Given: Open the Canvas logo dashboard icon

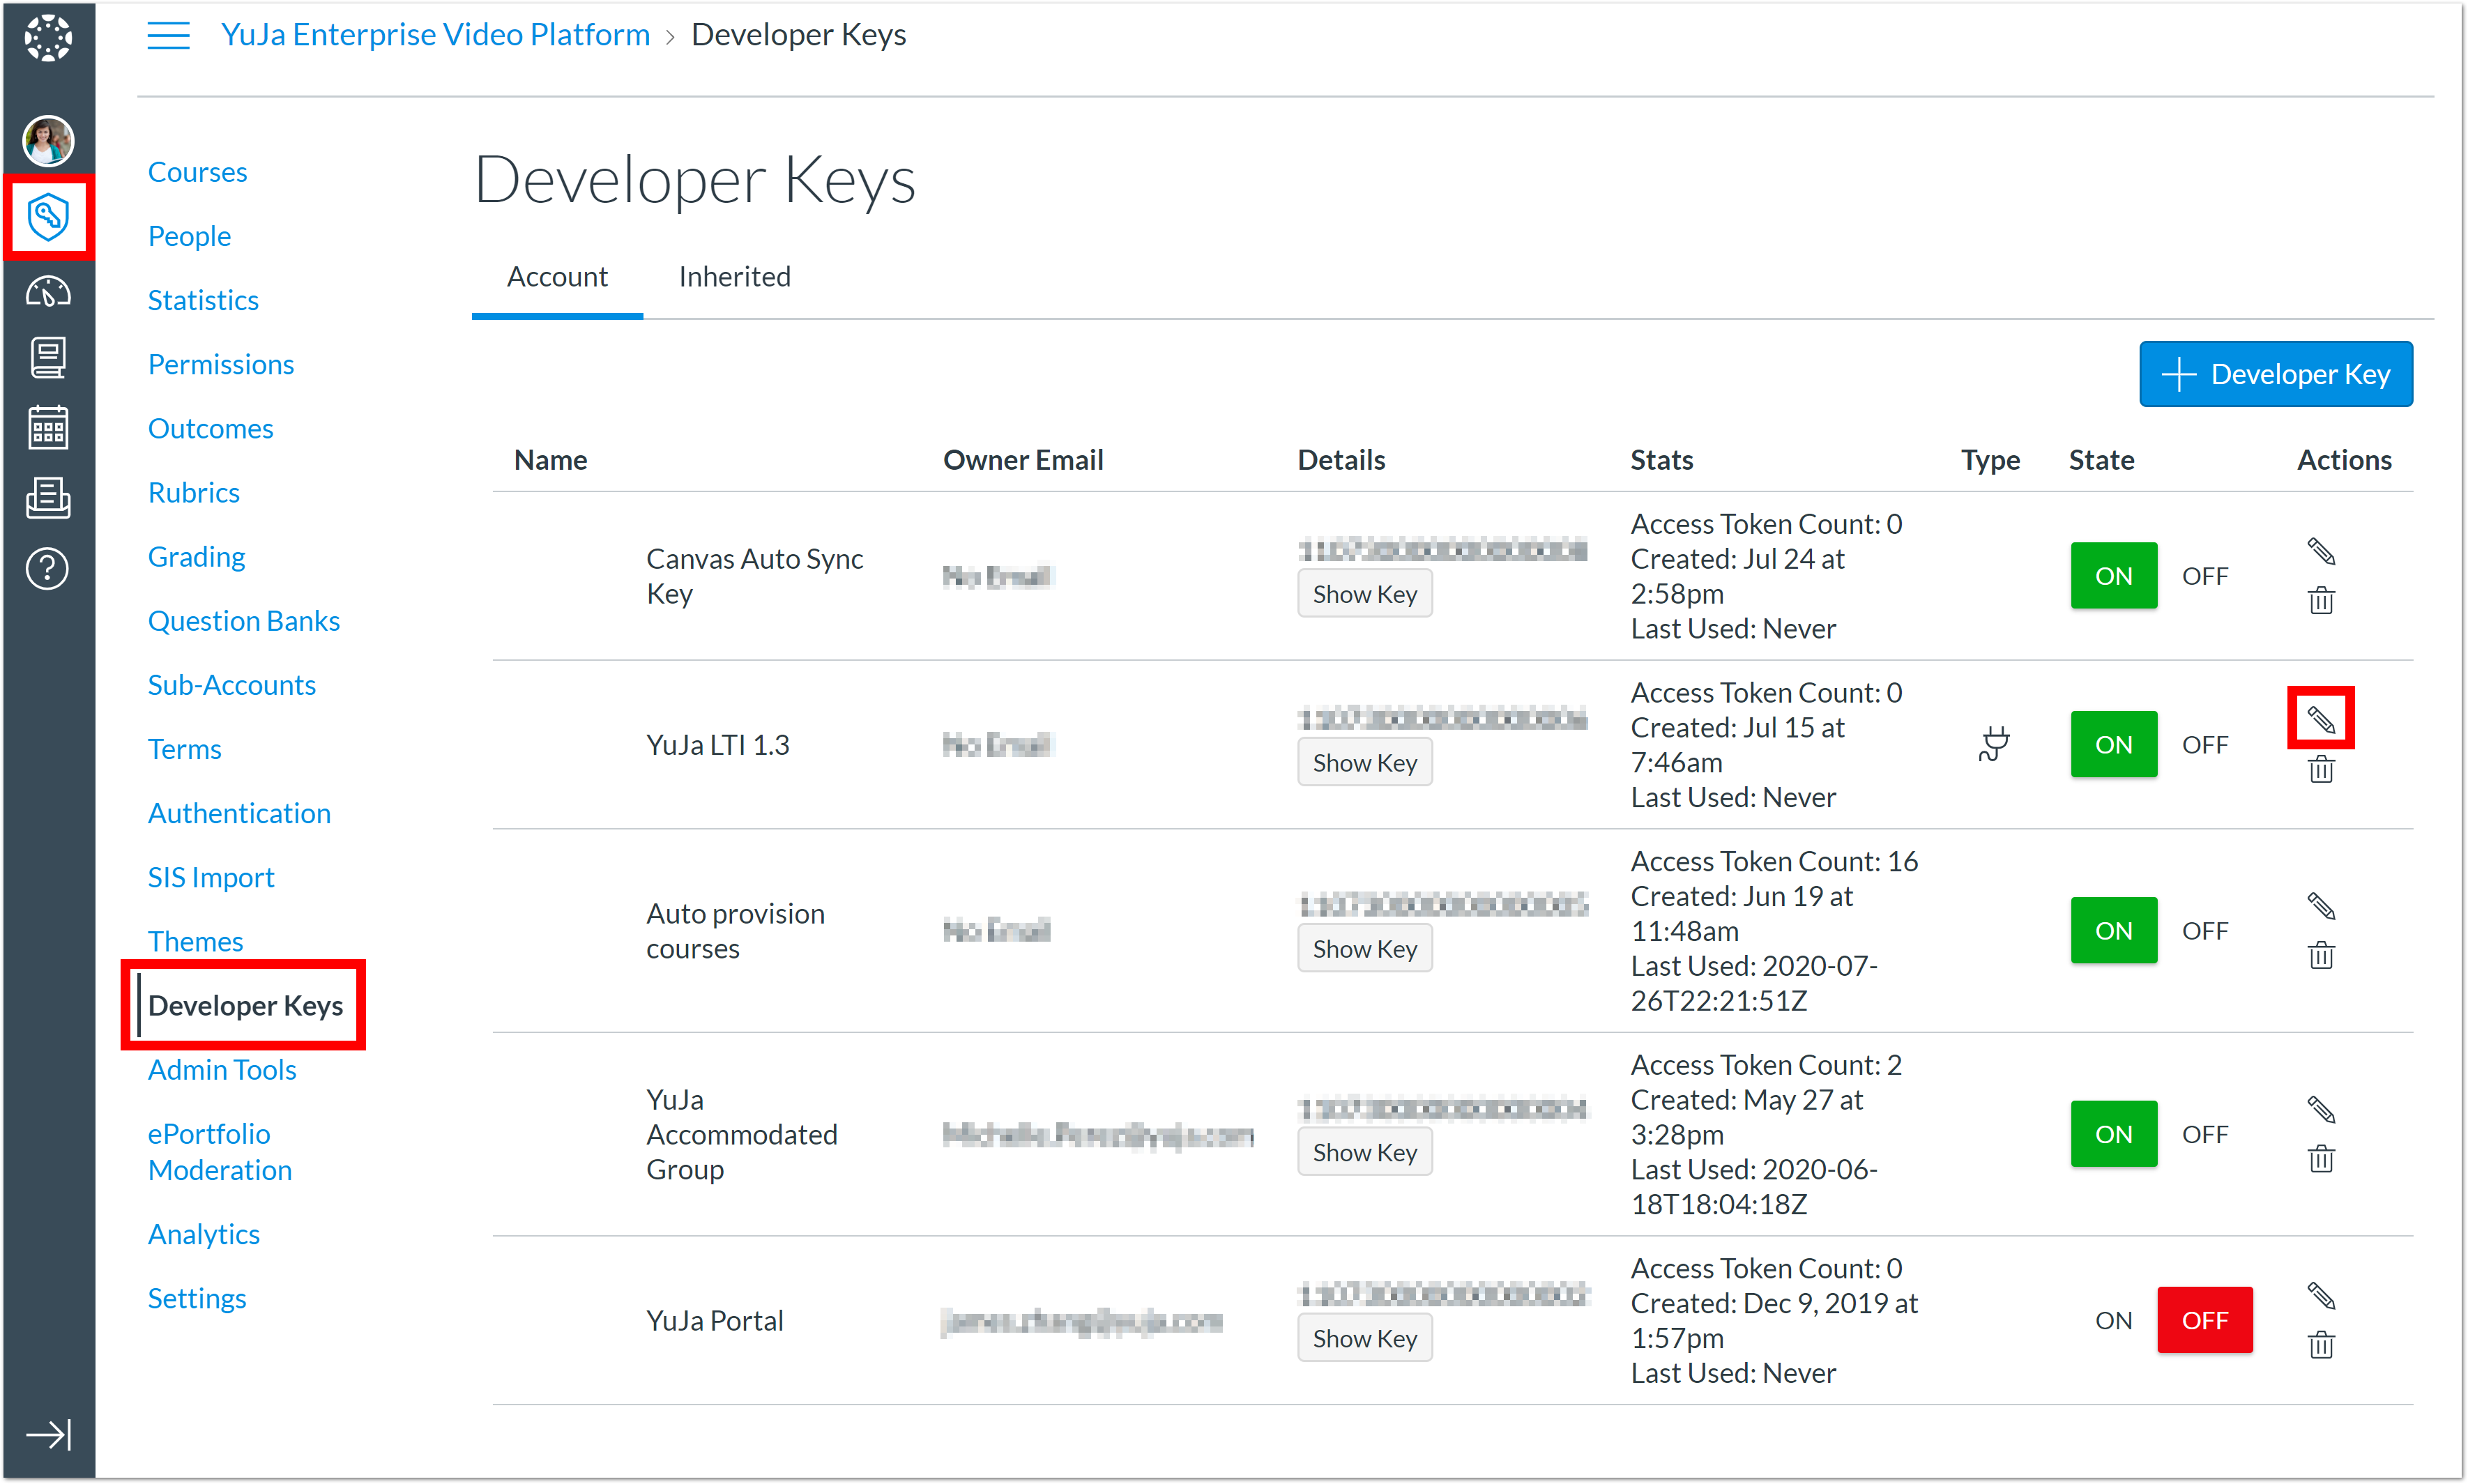Looking at the screenshot, I should [x=48, y=39].
